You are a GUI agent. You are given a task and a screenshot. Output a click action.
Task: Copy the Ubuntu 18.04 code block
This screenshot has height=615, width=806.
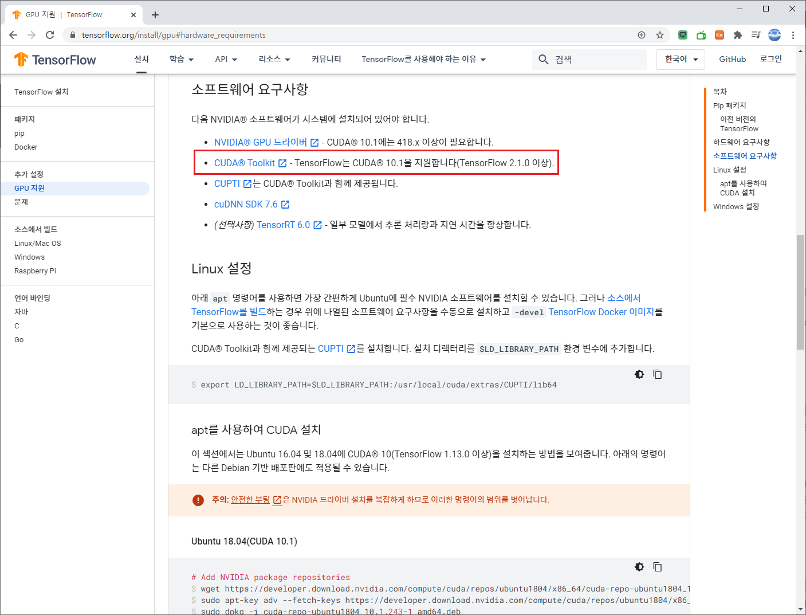658,567
